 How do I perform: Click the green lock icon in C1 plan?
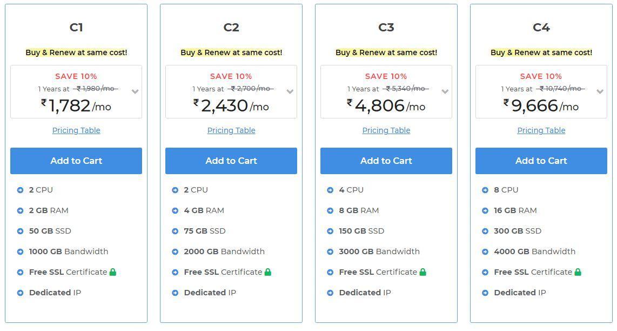click(113, 272)
